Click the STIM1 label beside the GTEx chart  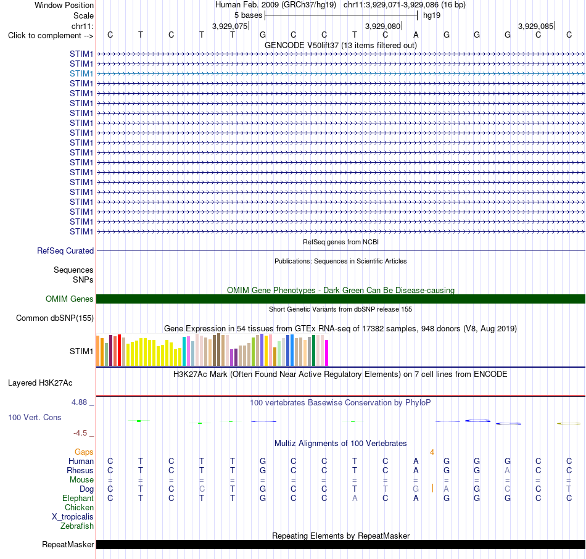[x=81, y=351]
